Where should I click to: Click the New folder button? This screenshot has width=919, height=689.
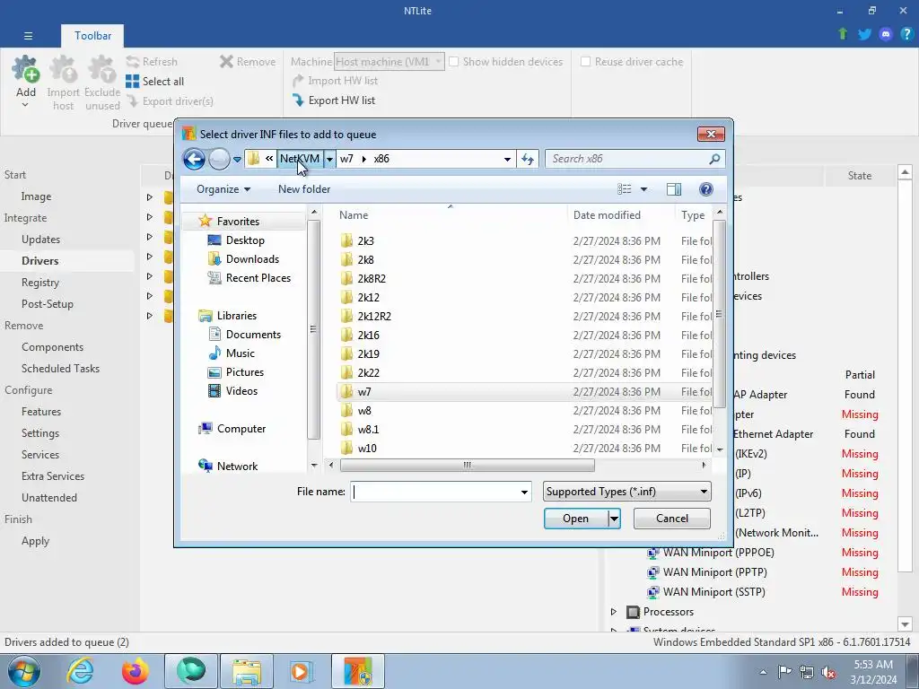point(304,189)
